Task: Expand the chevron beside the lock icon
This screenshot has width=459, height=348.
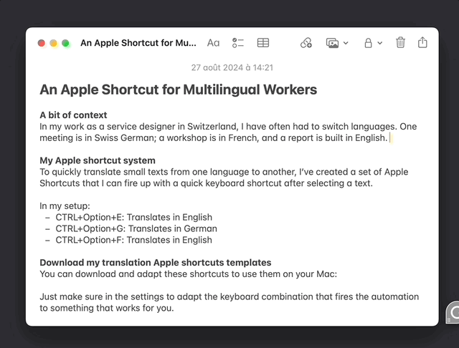Action: [380, 43]
